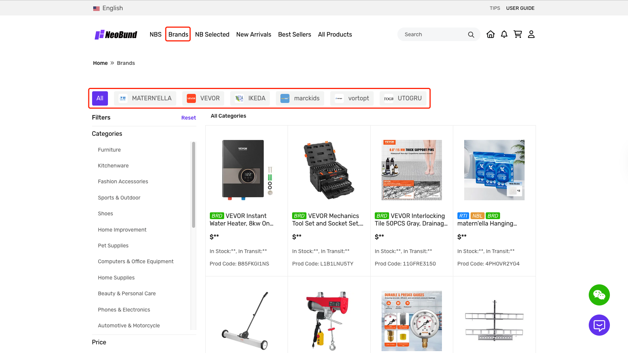The height and width of the screenshot is (353, 628).
Task: Open the magnetic sweeper product image
Action: point(247,321)
